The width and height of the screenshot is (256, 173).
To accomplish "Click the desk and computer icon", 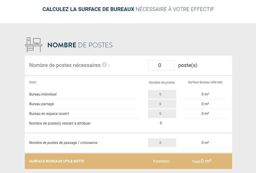I will [34, 45].
